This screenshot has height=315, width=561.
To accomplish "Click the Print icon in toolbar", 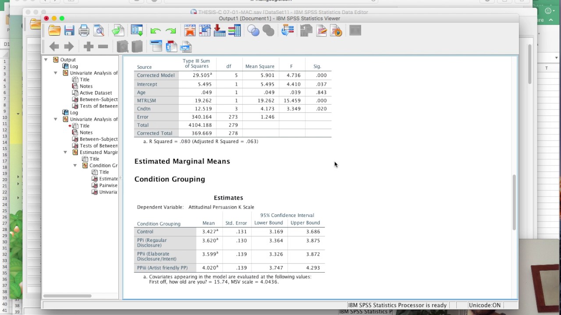I will pyautogui.click(x=84, y=30).
